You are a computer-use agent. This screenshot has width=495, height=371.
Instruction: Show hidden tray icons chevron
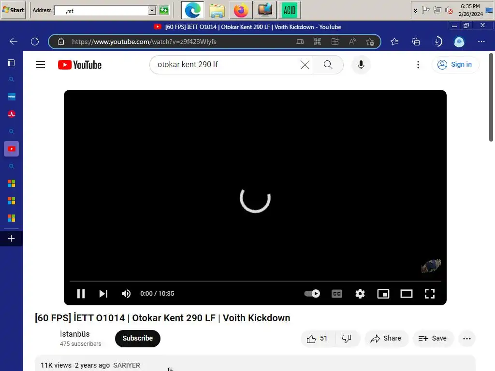(415, 11)
